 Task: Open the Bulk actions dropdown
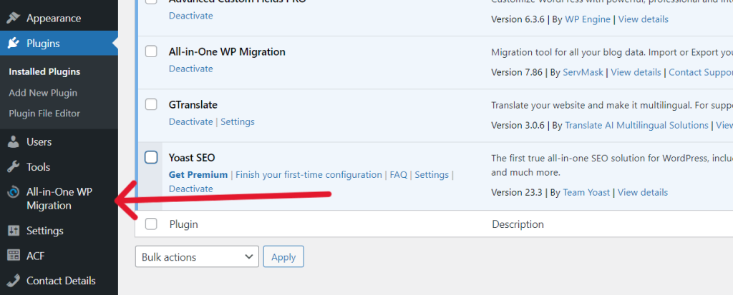(197, 256)
